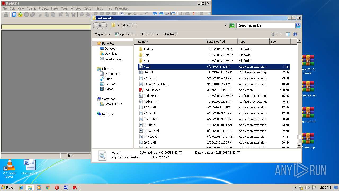Select Network in the navigation pane
339x191 pixels.
(108, 114)
